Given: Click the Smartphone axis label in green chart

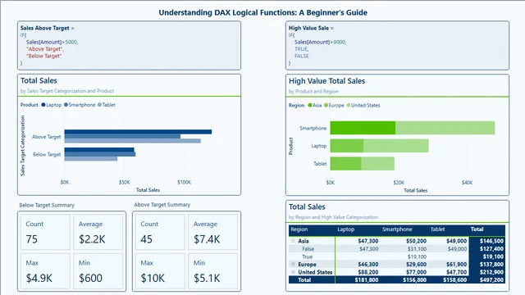Looking at the screenshot, I should click(x=313, y=128).
